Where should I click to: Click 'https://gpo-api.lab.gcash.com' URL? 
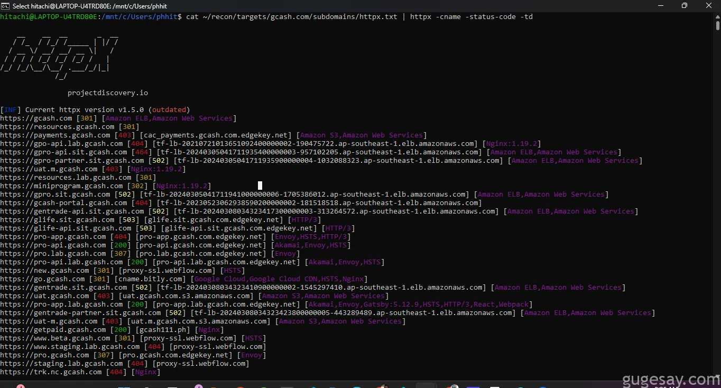pyautogui.click(x=61, y=143)
